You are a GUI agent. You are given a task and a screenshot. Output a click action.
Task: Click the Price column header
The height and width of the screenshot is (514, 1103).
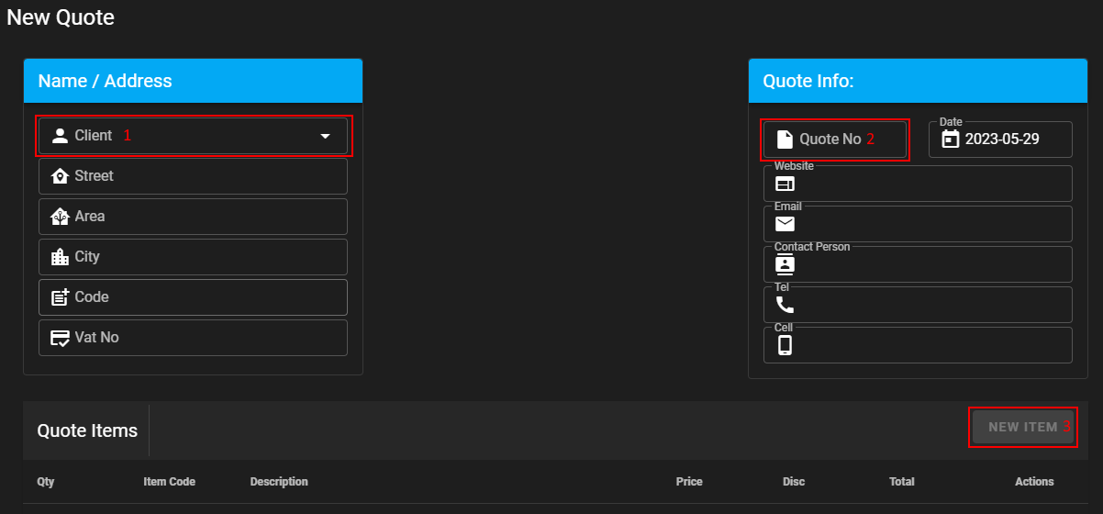pos(689,482)
